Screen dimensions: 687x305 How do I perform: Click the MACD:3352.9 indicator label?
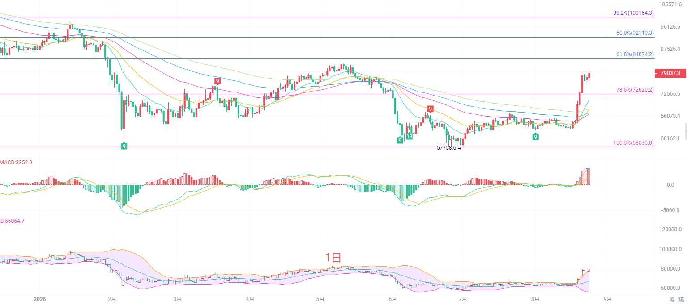(16, 162)
